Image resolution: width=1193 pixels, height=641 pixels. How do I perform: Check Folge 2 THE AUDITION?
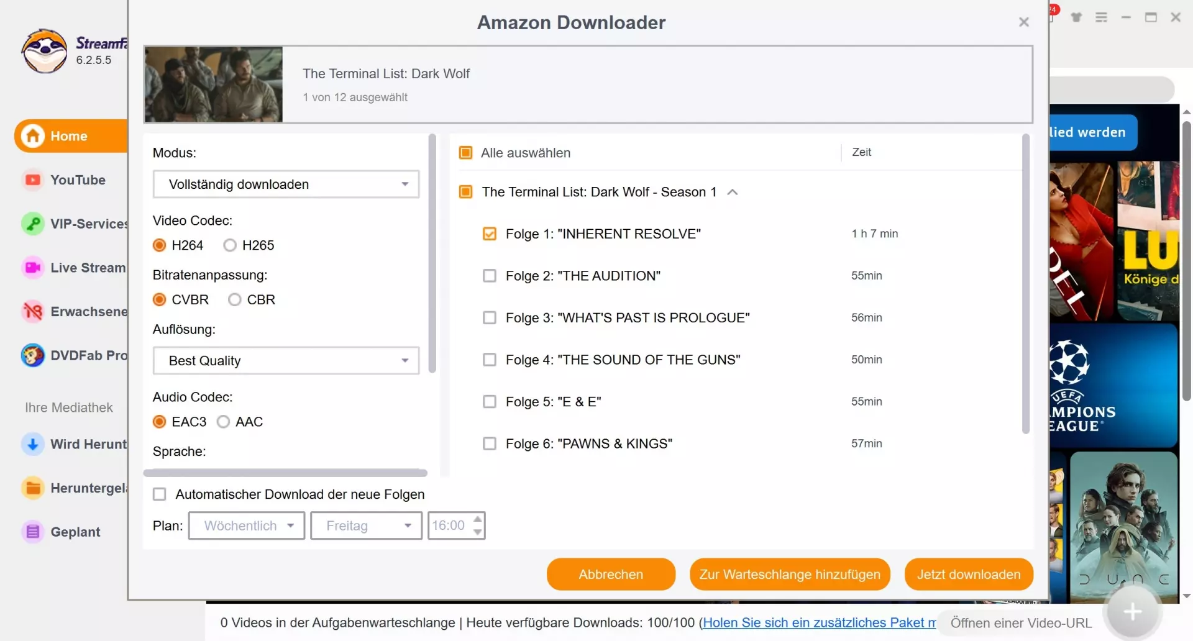click(x=490, y=276)
